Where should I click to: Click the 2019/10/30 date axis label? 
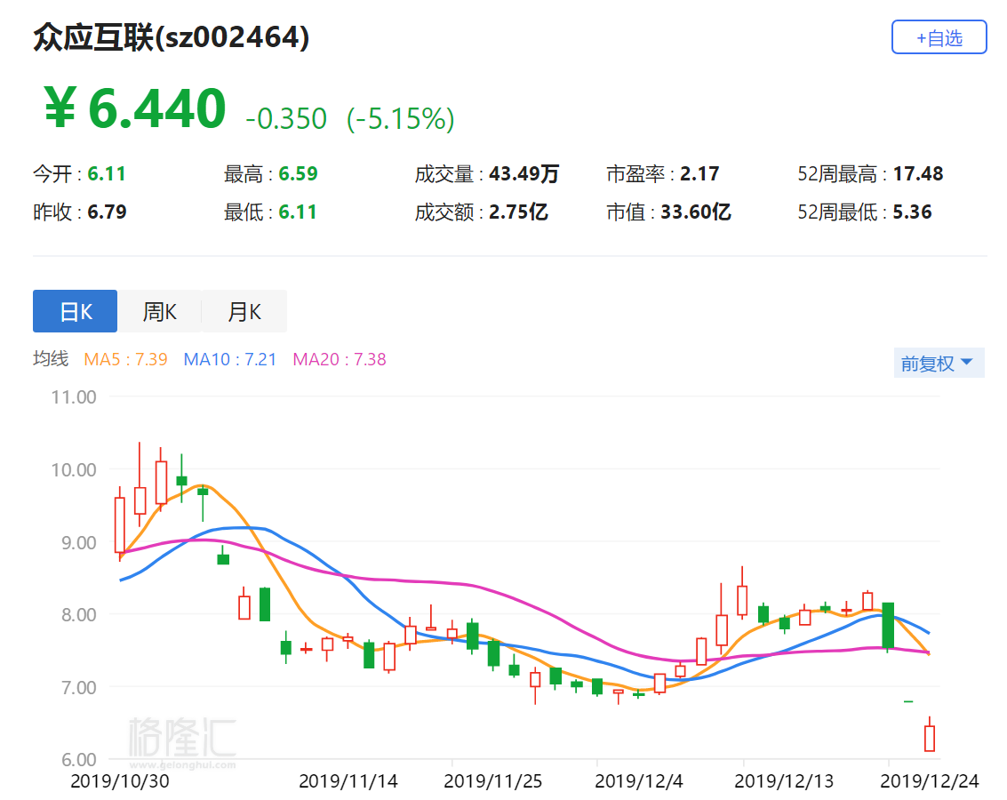click(119, 780)
